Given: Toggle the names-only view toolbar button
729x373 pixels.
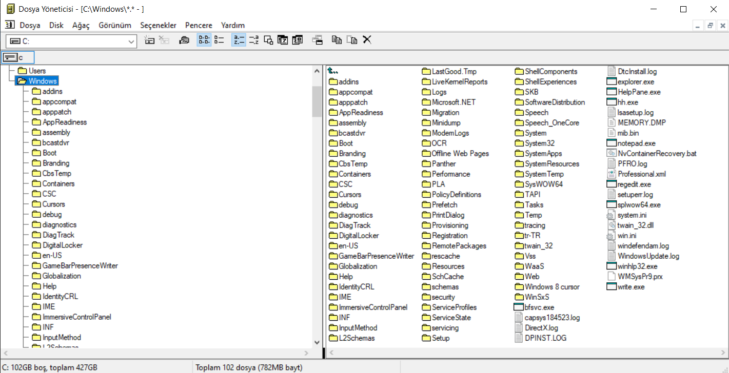Looking at the screenshot, I should click(x=204, y=40).
